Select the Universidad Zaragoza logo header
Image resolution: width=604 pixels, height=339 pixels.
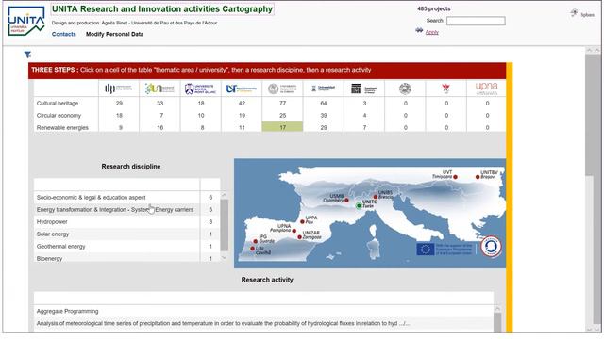(x=323, y=89)
